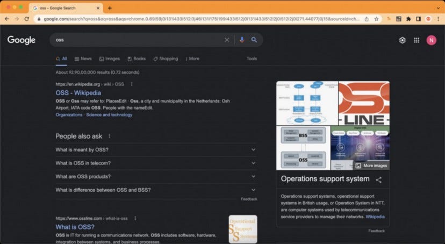
Task: Open the OSS-LINE logo image thumbnail
Action: (364, 103)
